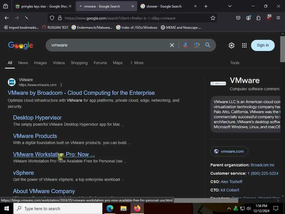Viewport: 285px width, 214px height.
Task: Open VMware by Broadcom result link
Action: click(x=81, y=93)
